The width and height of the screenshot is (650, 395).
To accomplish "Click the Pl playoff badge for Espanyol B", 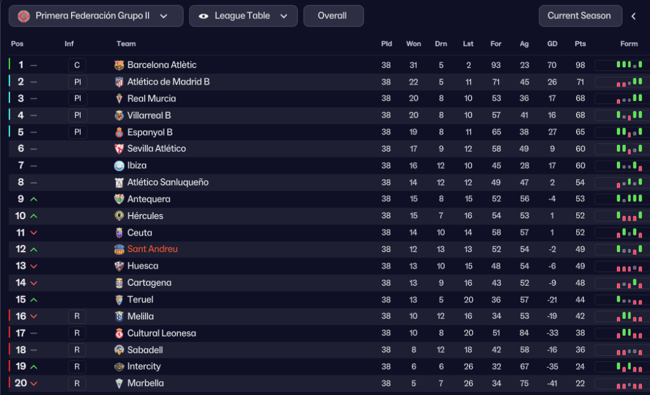I will (x=78, y=132).
